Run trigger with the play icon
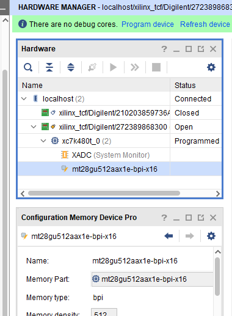The width and height of the screenshot is (232, 316). click(x=114, y=67)
